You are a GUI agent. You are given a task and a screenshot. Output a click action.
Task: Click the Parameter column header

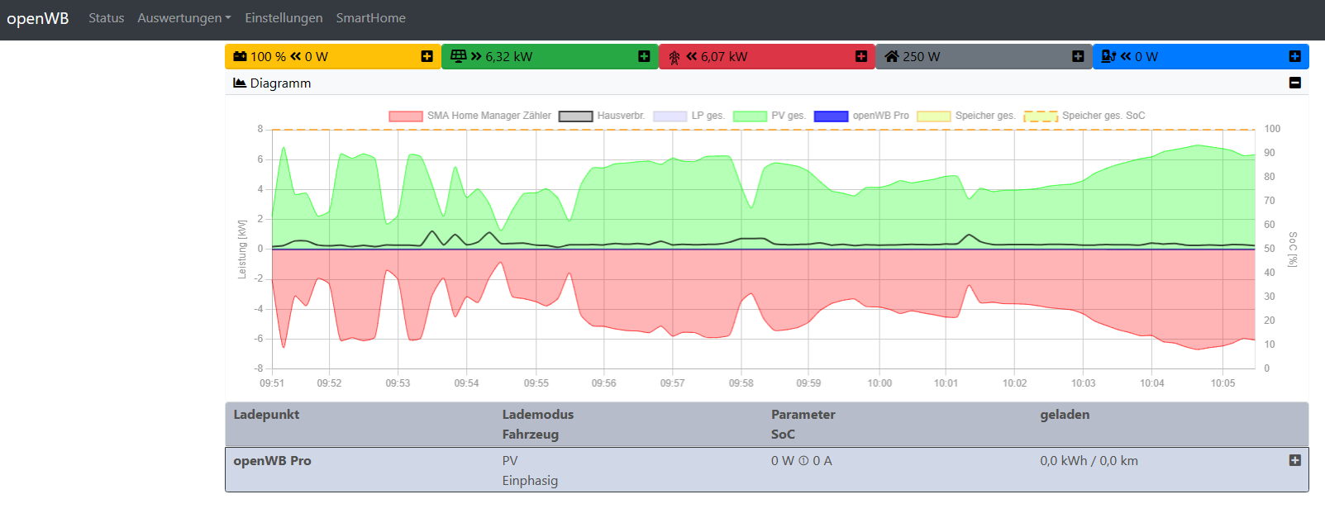click(x=803, y=415)
